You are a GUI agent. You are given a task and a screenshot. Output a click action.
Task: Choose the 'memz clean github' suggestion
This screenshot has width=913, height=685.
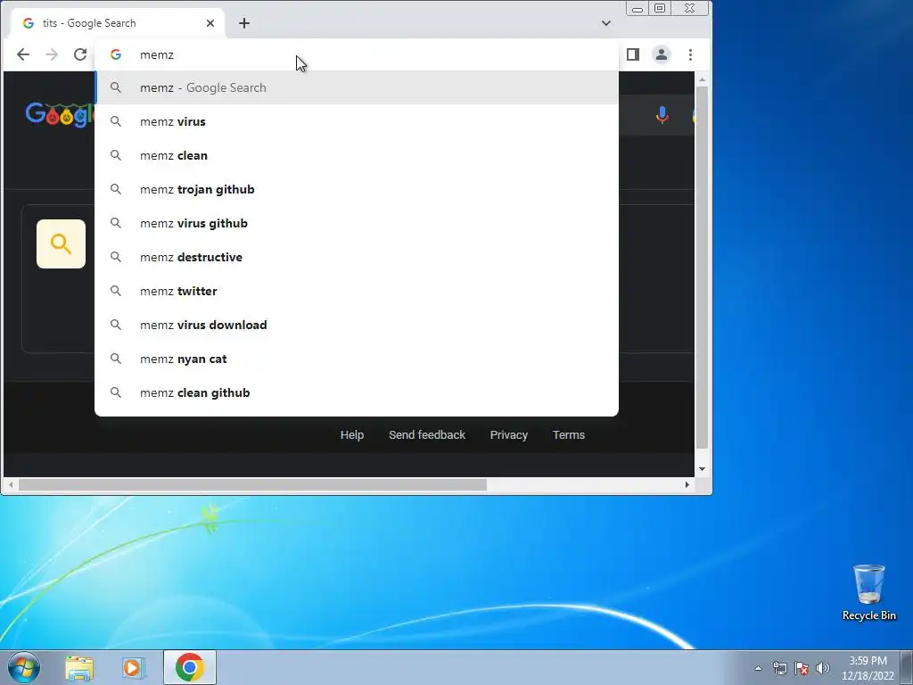(357, 392)
